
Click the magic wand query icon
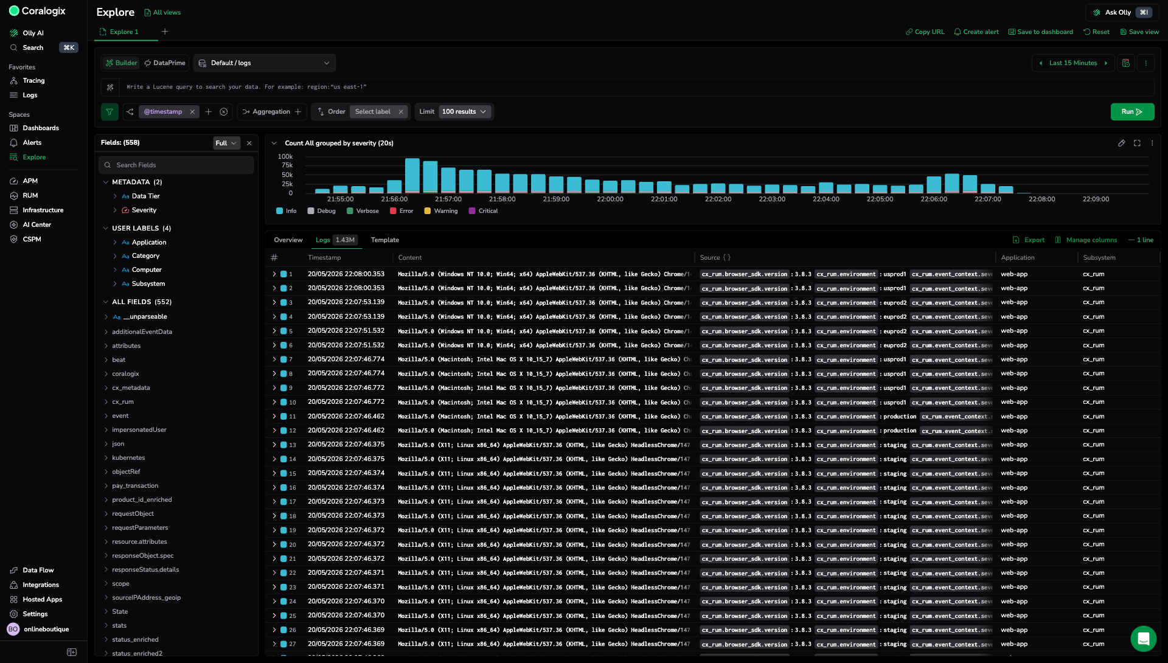point(110,87)
